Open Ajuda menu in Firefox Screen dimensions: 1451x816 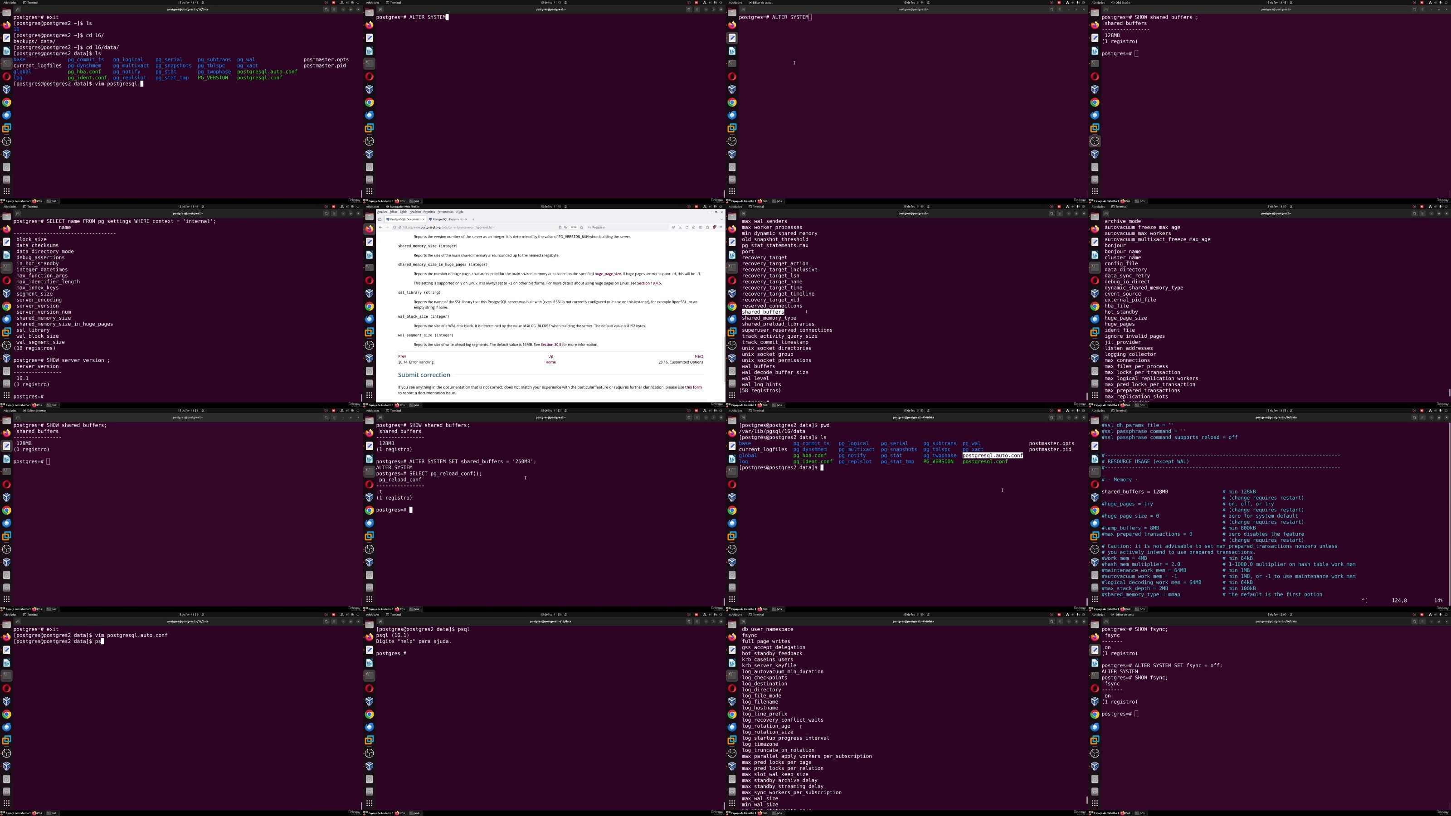pyautogui.click(x=460, y=212)
